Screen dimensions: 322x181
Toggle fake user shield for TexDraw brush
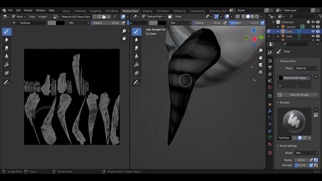click(300, 138)
